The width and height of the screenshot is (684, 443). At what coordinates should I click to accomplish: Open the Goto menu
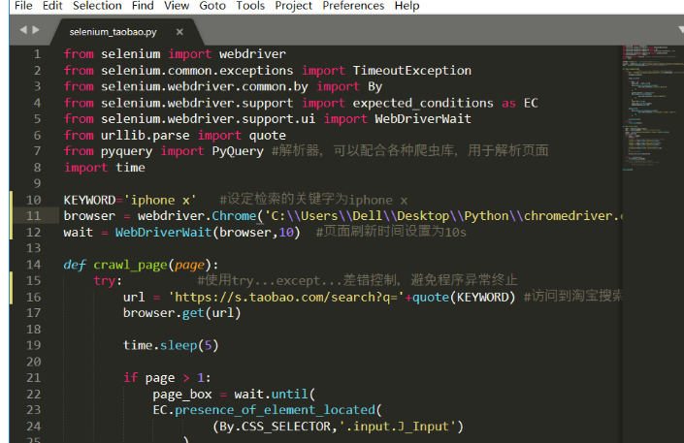(212, 6)
